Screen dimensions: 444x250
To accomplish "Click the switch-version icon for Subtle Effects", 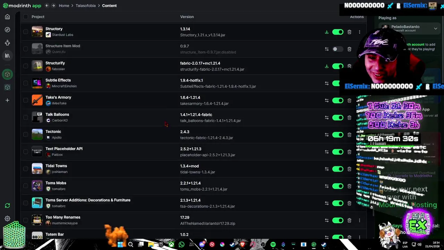I will click(x=326, y=83).
